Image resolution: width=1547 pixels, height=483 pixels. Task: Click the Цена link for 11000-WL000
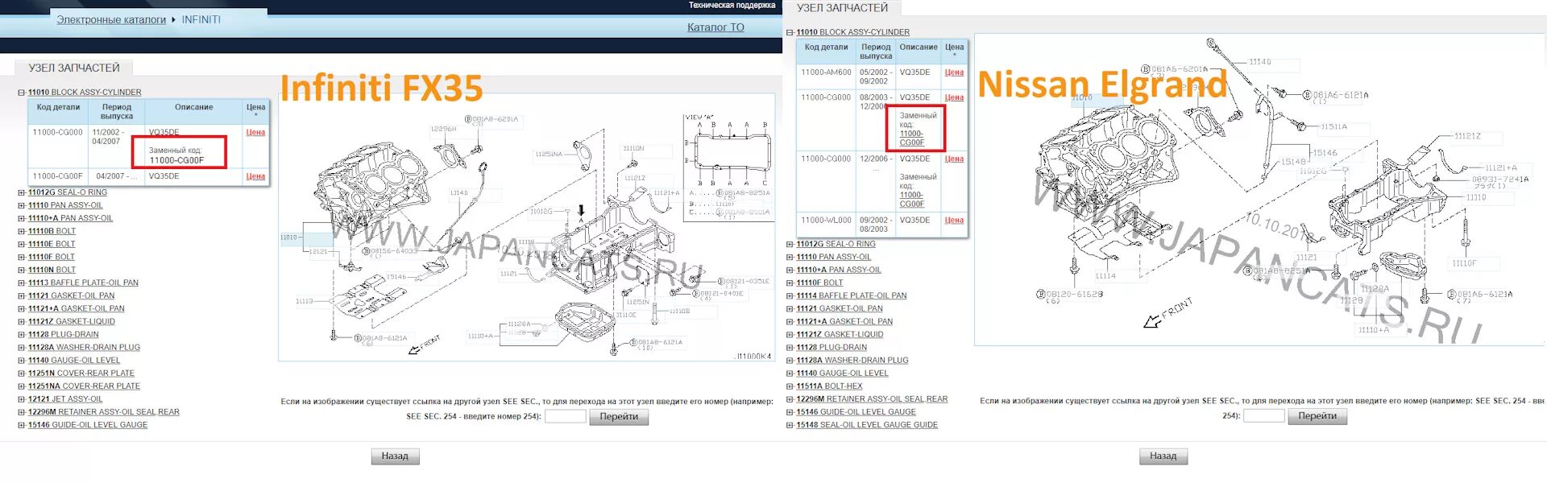954,220
